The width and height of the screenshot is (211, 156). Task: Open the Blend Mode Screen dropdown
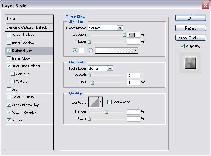point(120,28)
